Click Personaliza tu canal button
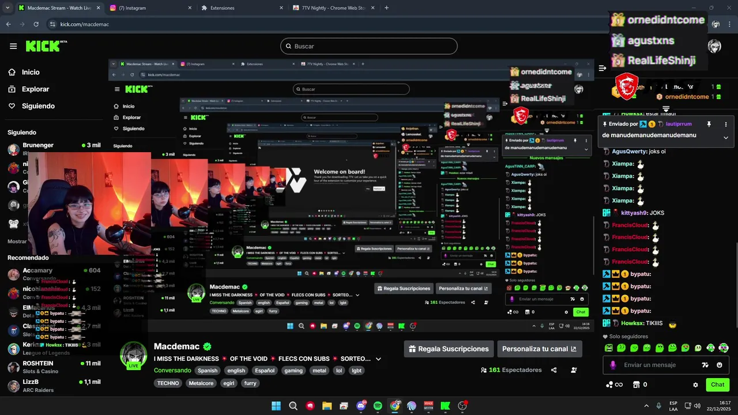 pos(539,349)
